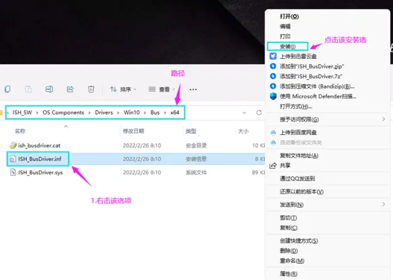Choose 剪切(T) in the context menu

tap(288, 218)
